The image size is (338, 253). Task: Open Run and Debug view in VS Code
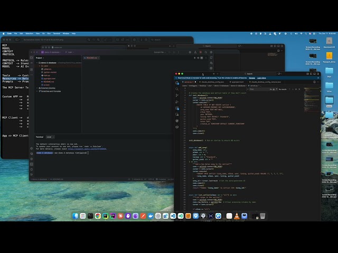pos(177,102)
